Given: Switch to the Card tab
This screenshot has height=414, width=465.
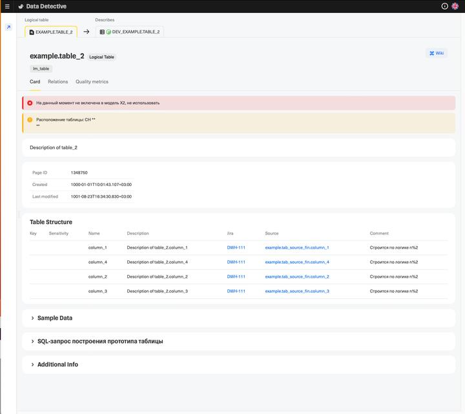Looking at the screenshot, I should point(35,81).
